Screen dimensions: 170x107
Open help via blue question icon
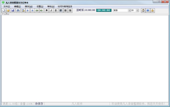pyautogui.click(x=148, y=10)
